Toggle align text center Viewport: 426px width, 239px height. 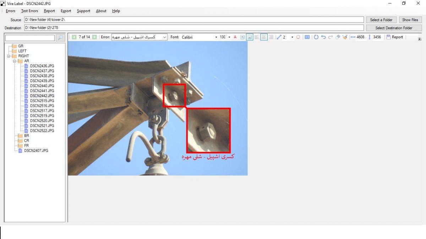264,37
